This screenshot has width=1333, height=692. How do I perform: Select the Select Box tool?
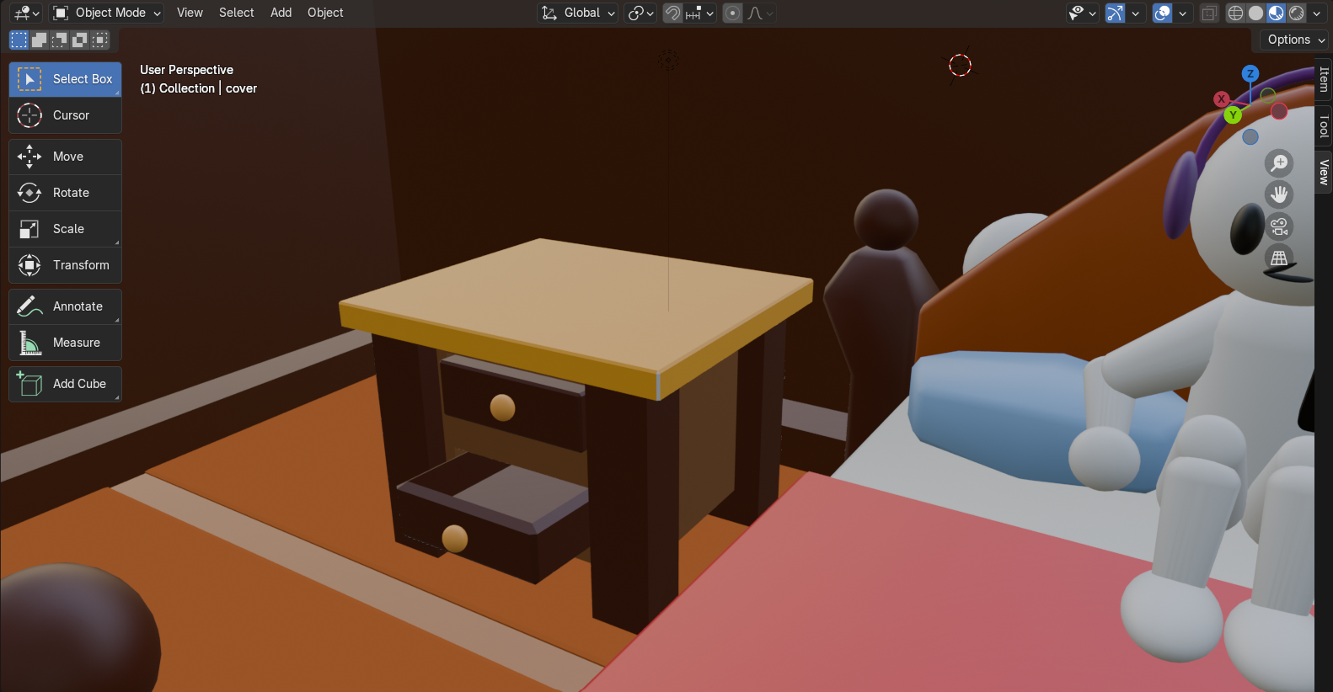[x=65, y=79]
